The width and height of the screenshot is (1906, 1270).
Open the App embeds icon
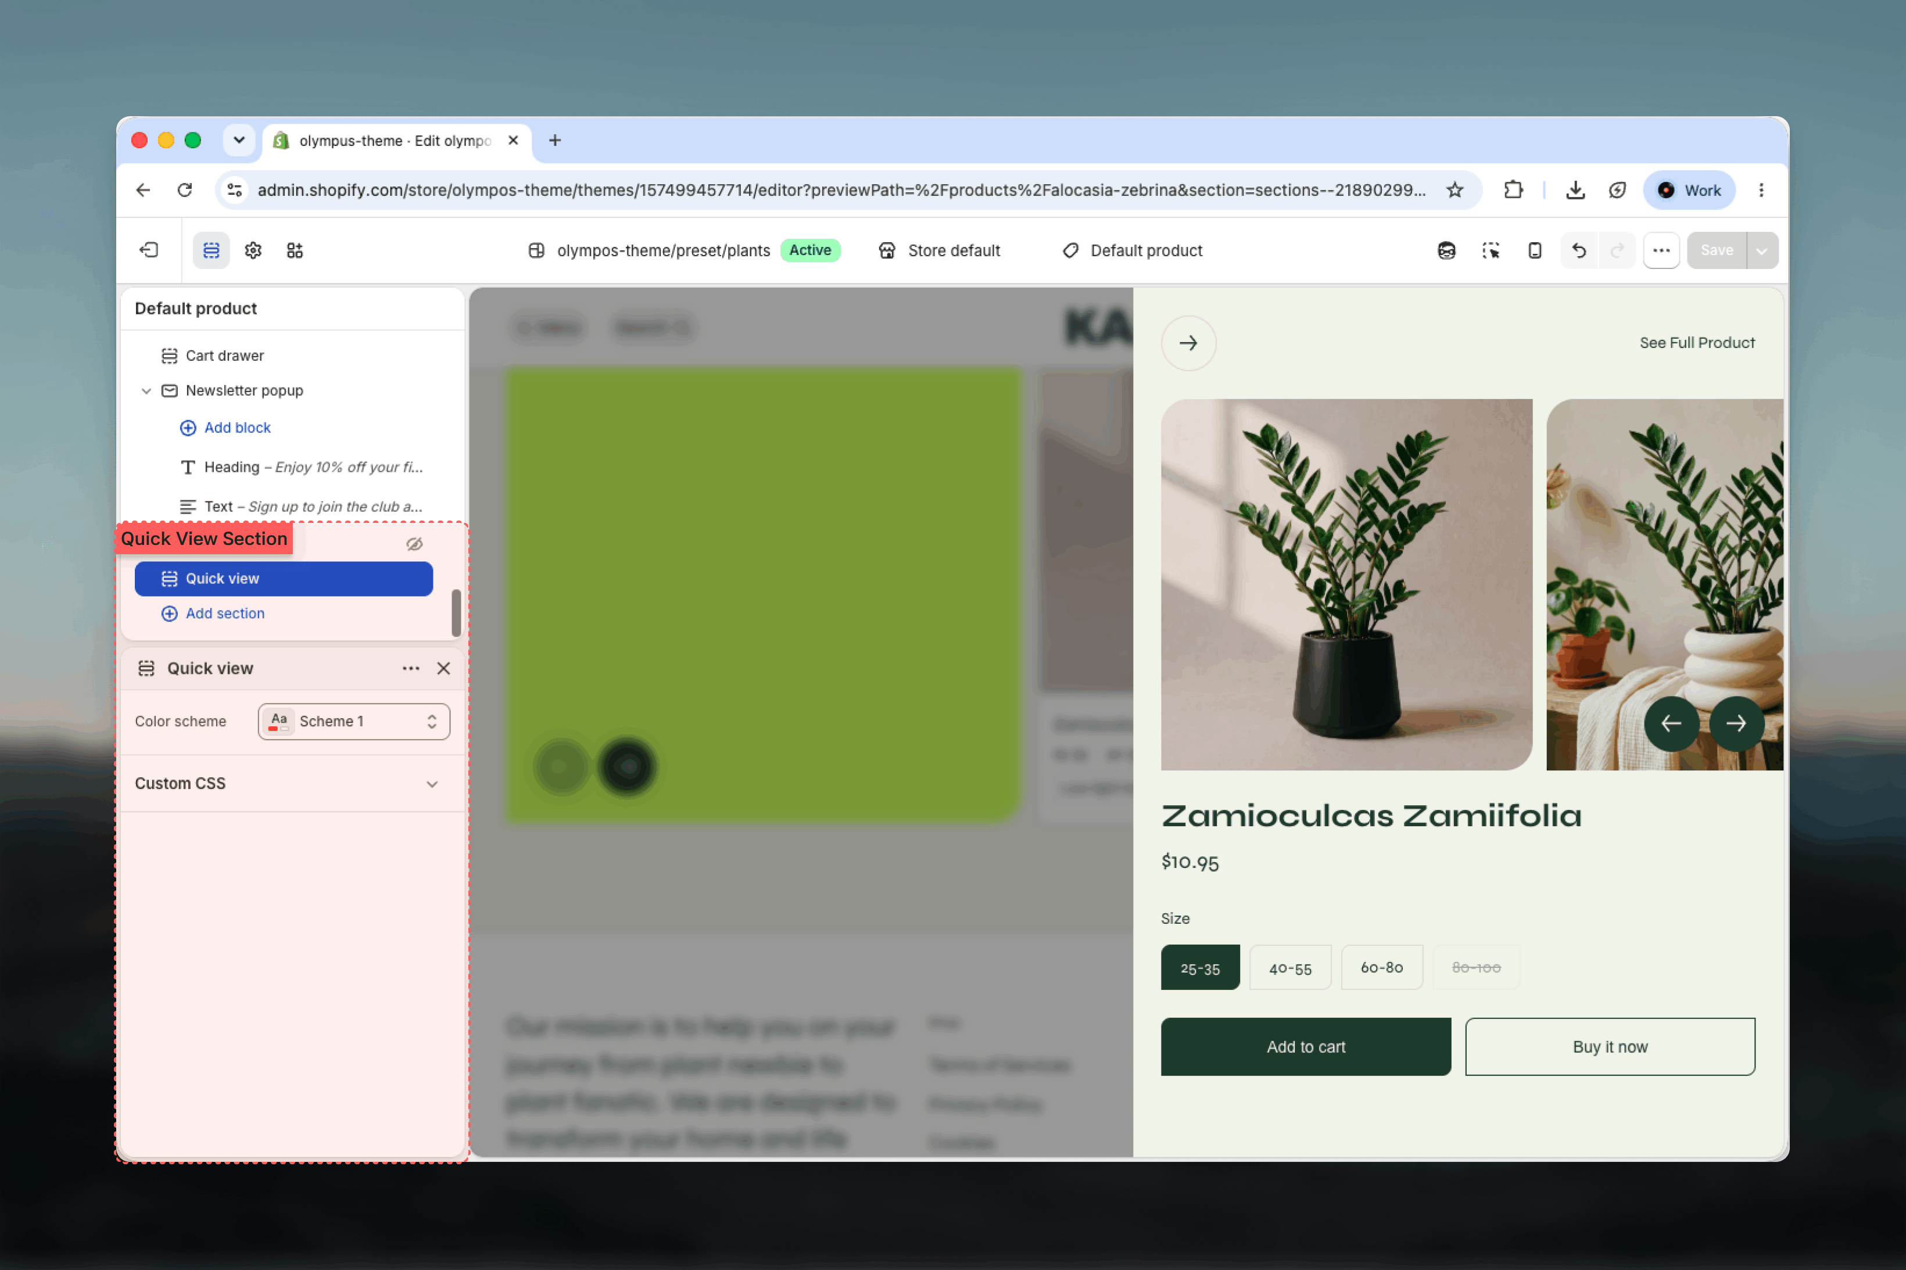click(295, 250)
